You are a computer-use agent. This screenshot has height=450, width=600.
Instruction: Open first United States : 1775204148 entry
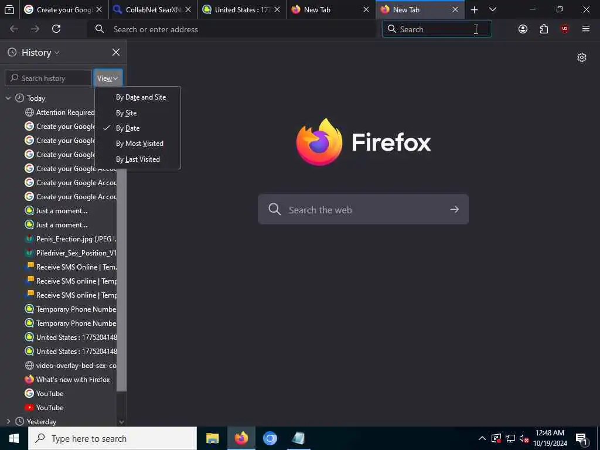[70, 337]
